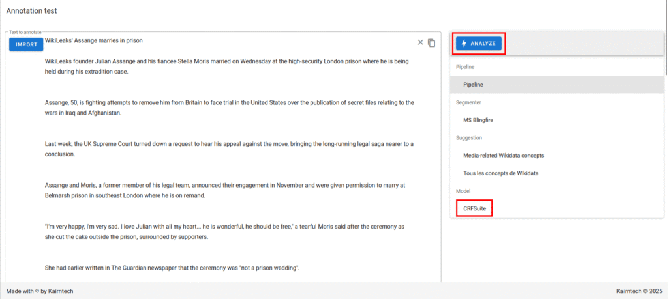Select the CRFSuite model

tap(474, 208)
